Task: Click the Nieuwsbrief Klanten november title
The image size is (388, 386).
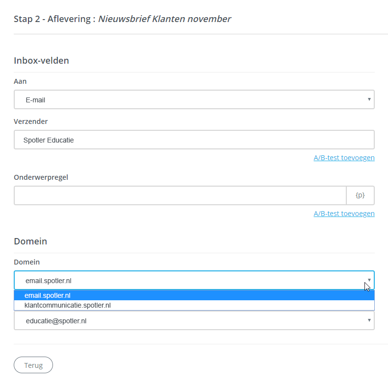Action: [164, 19]
